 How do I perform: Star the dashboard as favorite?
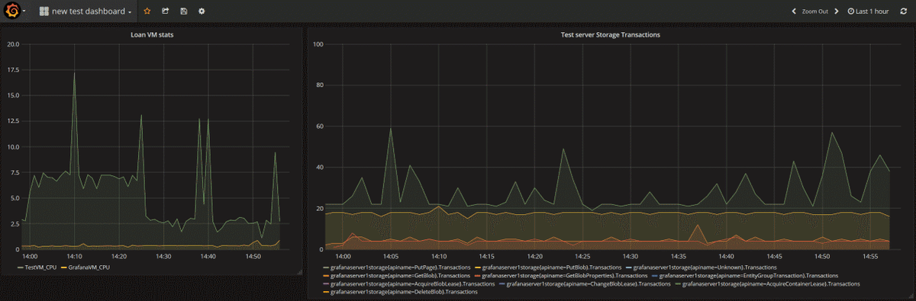pyautogui.click(x=147, y=11)
